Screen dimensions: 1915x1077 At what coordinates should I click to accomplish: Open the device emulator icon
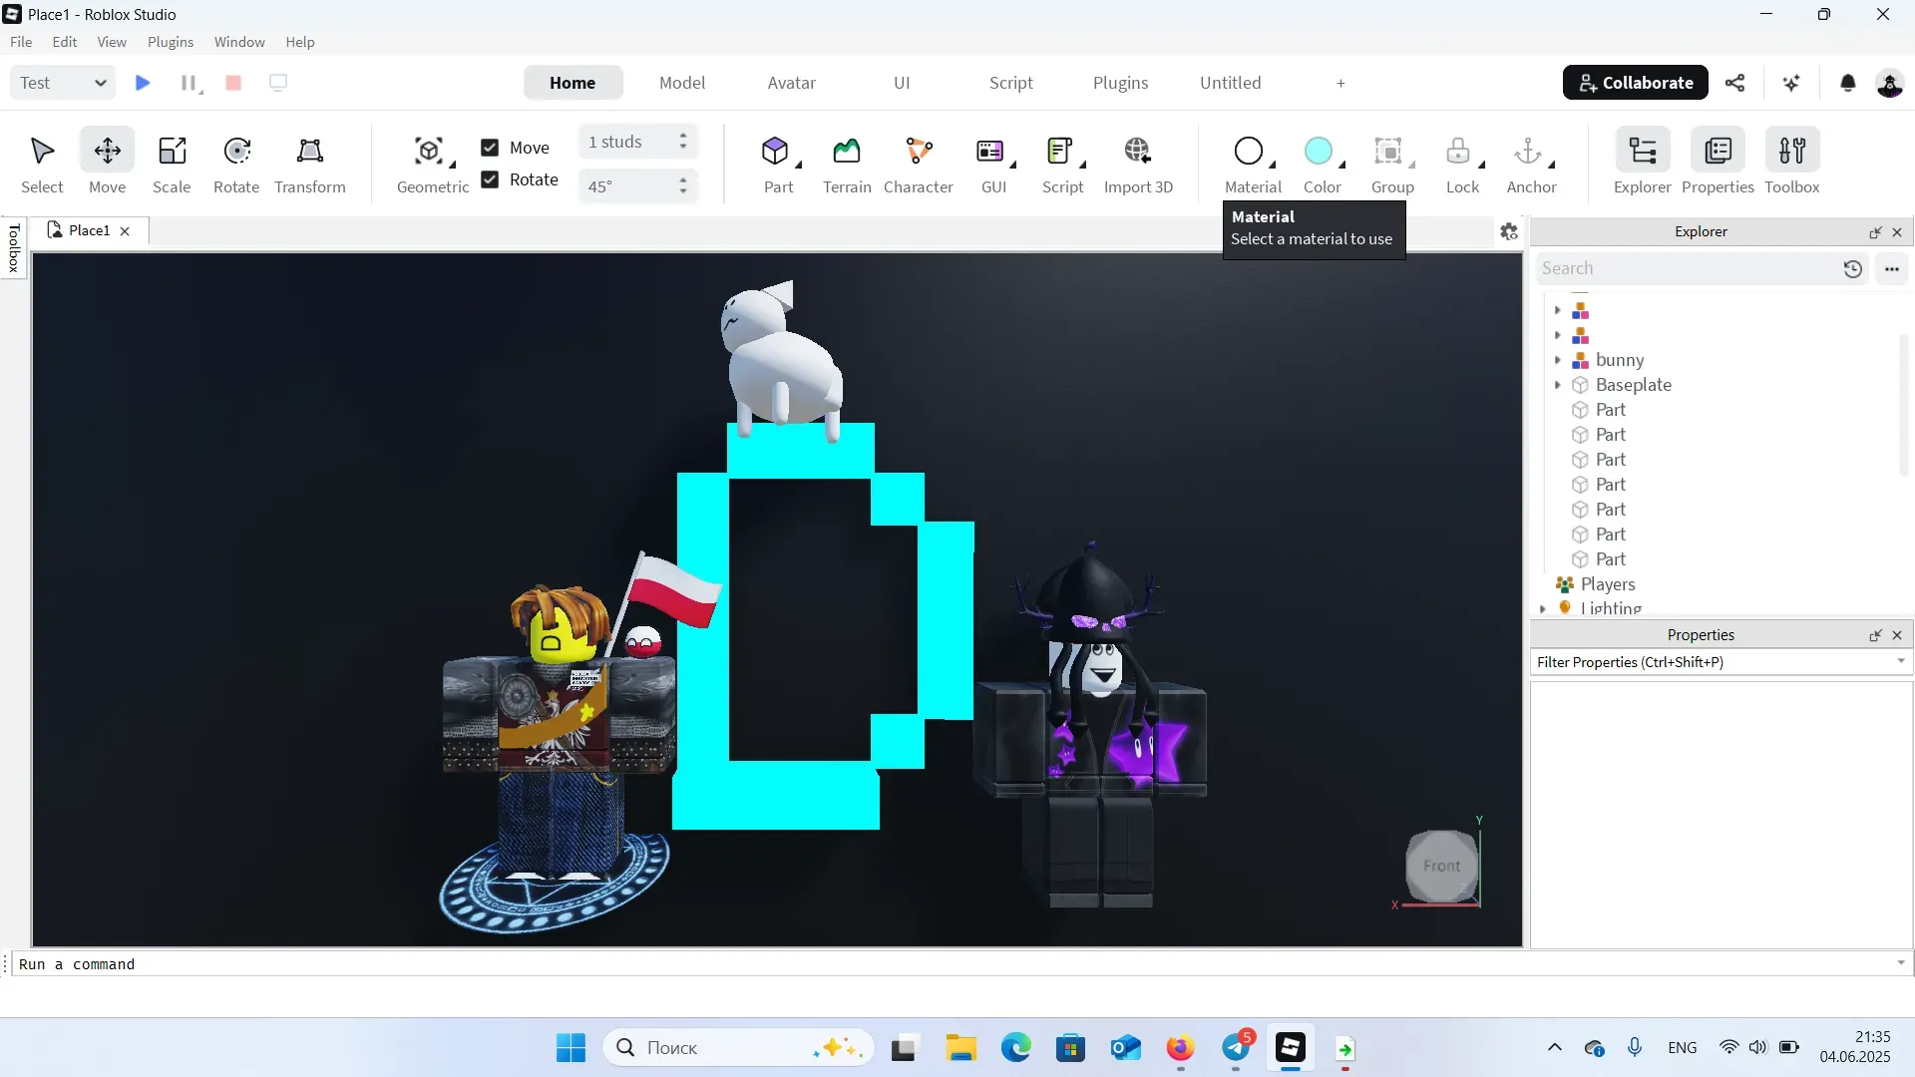tap(278, 83)
